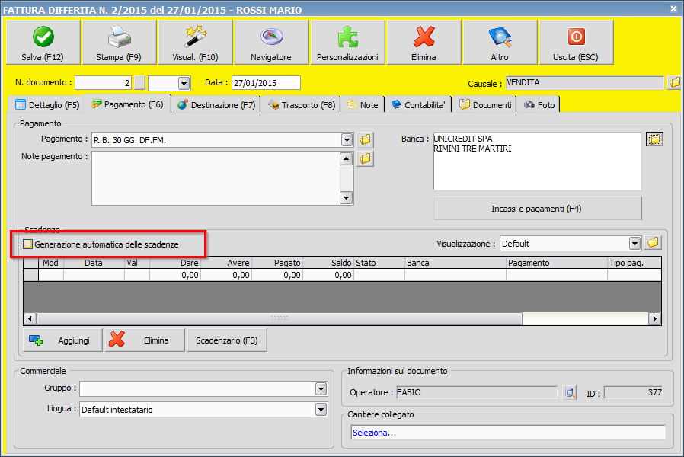Expand the Pagamento dropdown R.B. 30 GG. DF.FM.
The width and height of the screenshot is (684, 457).
point(347,140)
